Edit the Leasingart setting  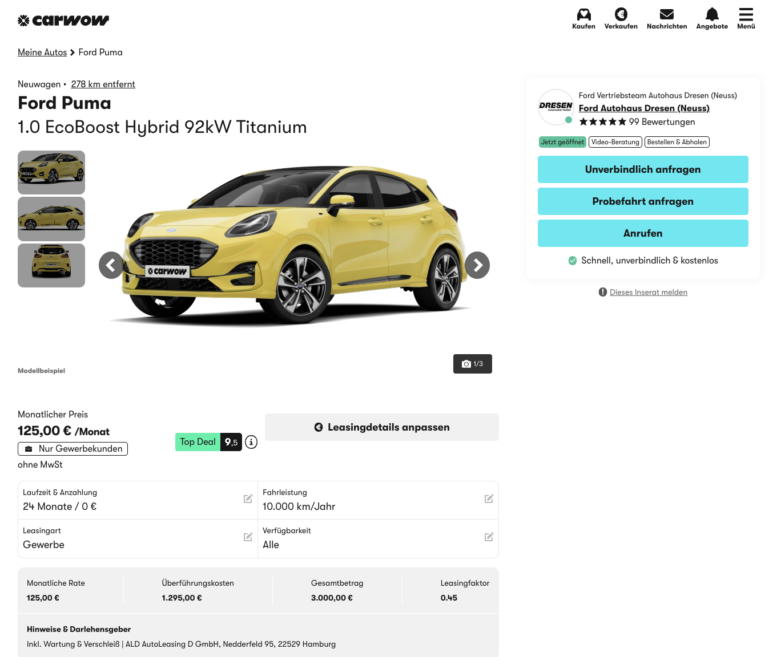[248, 537]
